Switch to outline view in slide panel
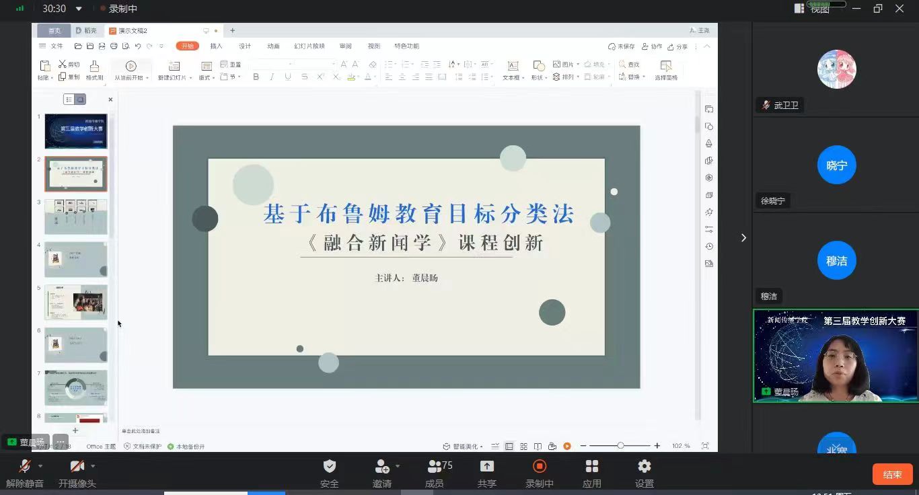This screenshot has height=495, width=919. coord(69,100)
